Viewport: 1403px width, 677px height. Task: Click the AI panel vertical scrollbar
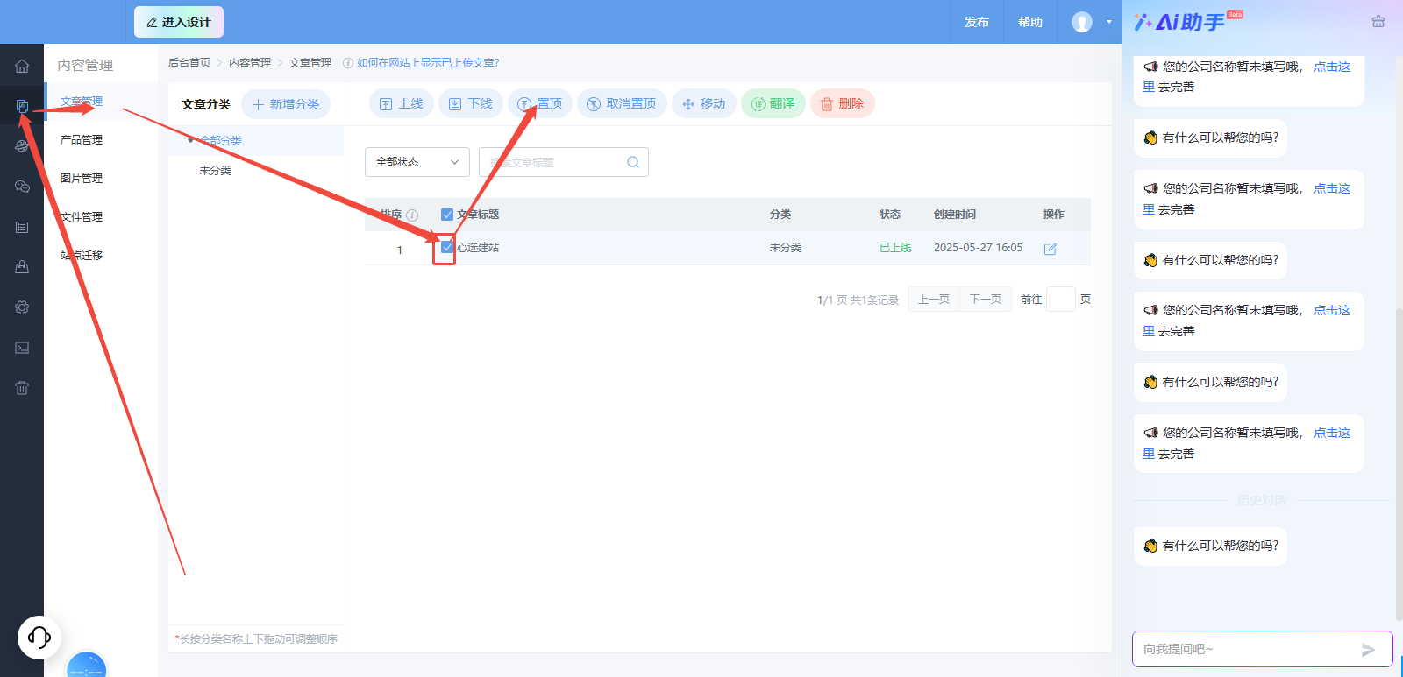pos(1399,464)
